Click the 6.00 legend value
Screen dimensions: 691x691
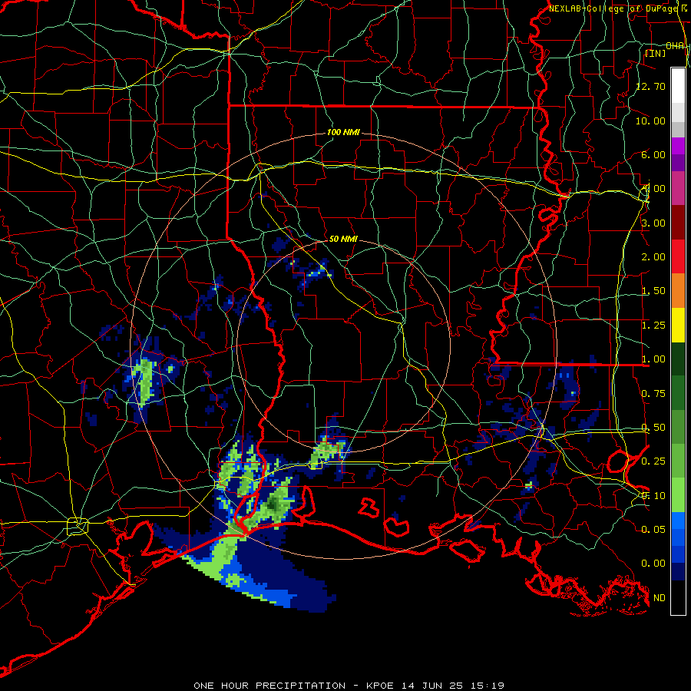pyautogui.click(x=653, y=154)
